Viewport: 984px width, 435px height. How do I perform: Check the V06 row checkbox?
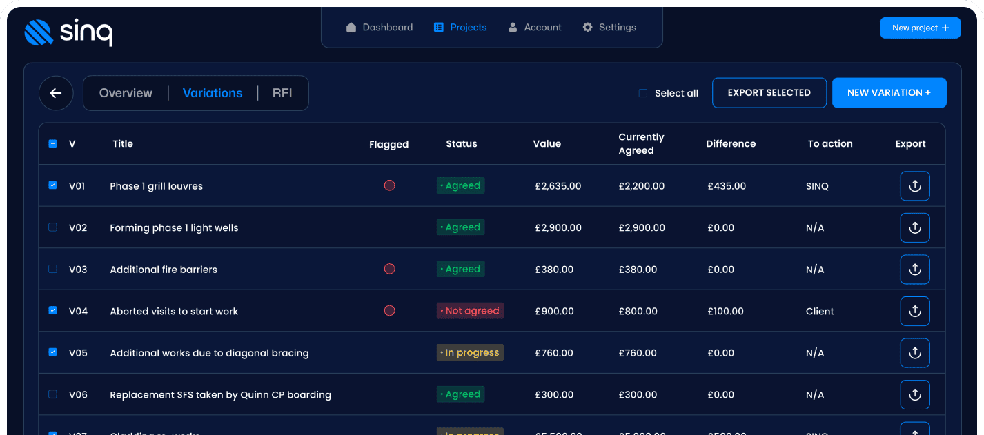52,394
